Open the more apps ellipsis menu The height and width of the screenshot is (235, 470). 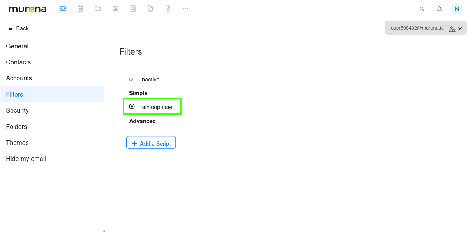186,9
